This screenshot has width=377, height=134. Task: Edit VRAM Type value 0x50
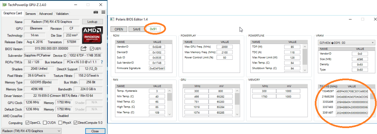pyautogui.click(x=360, y=70)
